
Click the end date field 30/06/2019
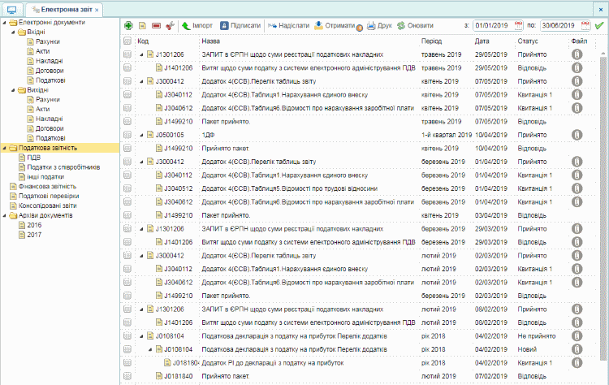[560, 26]
